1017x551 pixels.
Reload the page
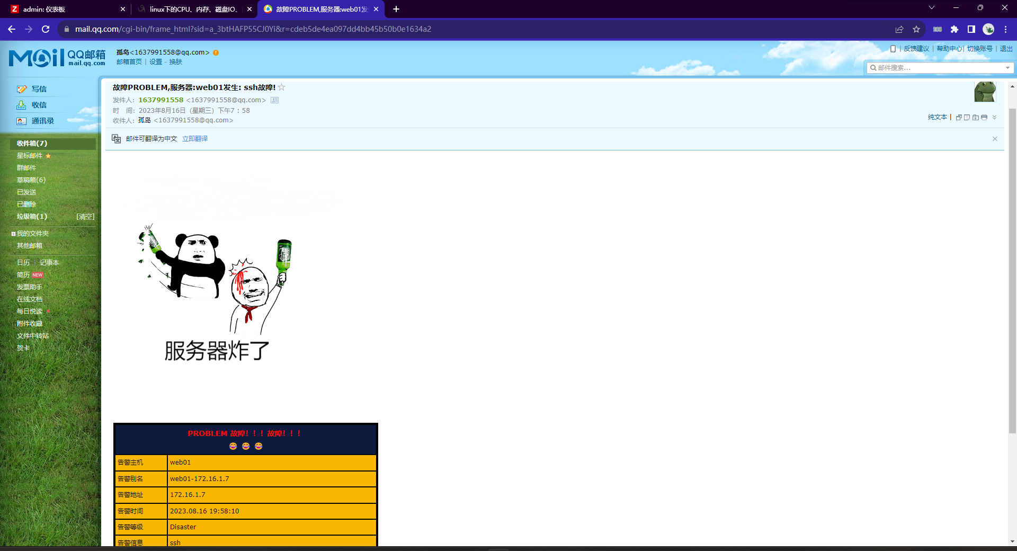(46, 29)
